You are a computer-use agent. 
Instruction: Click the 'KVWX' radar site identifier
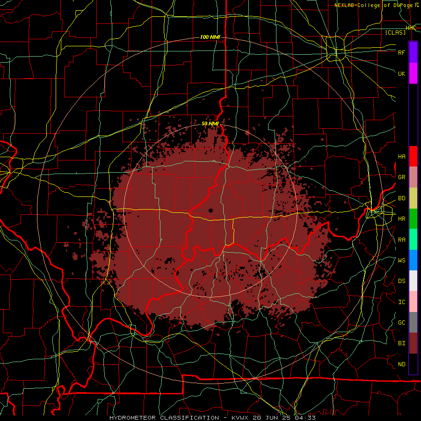[x=240, y=418]
